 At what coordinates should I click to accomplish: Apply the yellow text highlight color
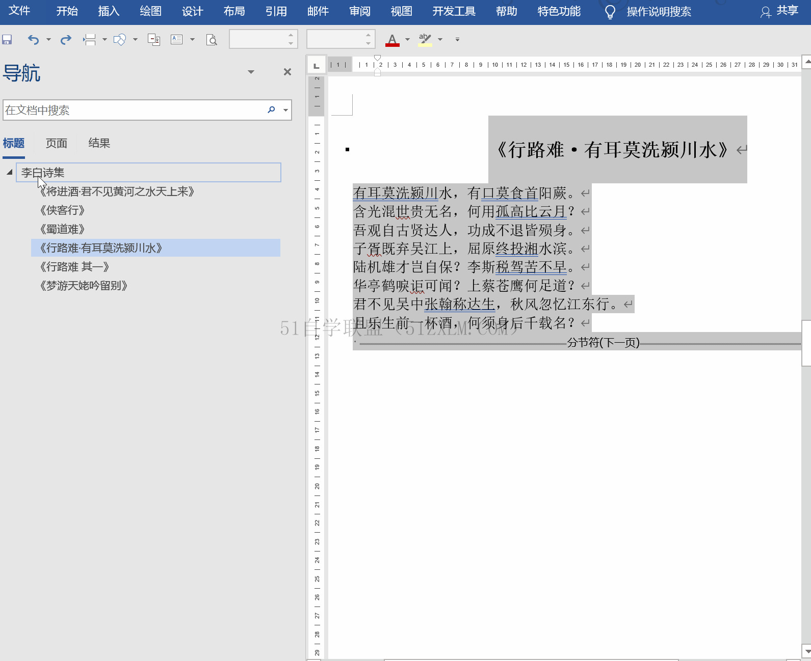tap(425, 40)
